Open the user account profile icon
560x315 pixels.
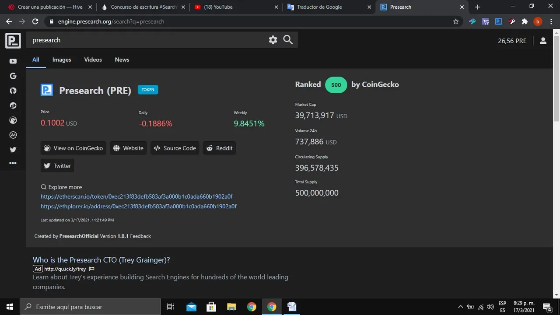(x=543, y=41)
